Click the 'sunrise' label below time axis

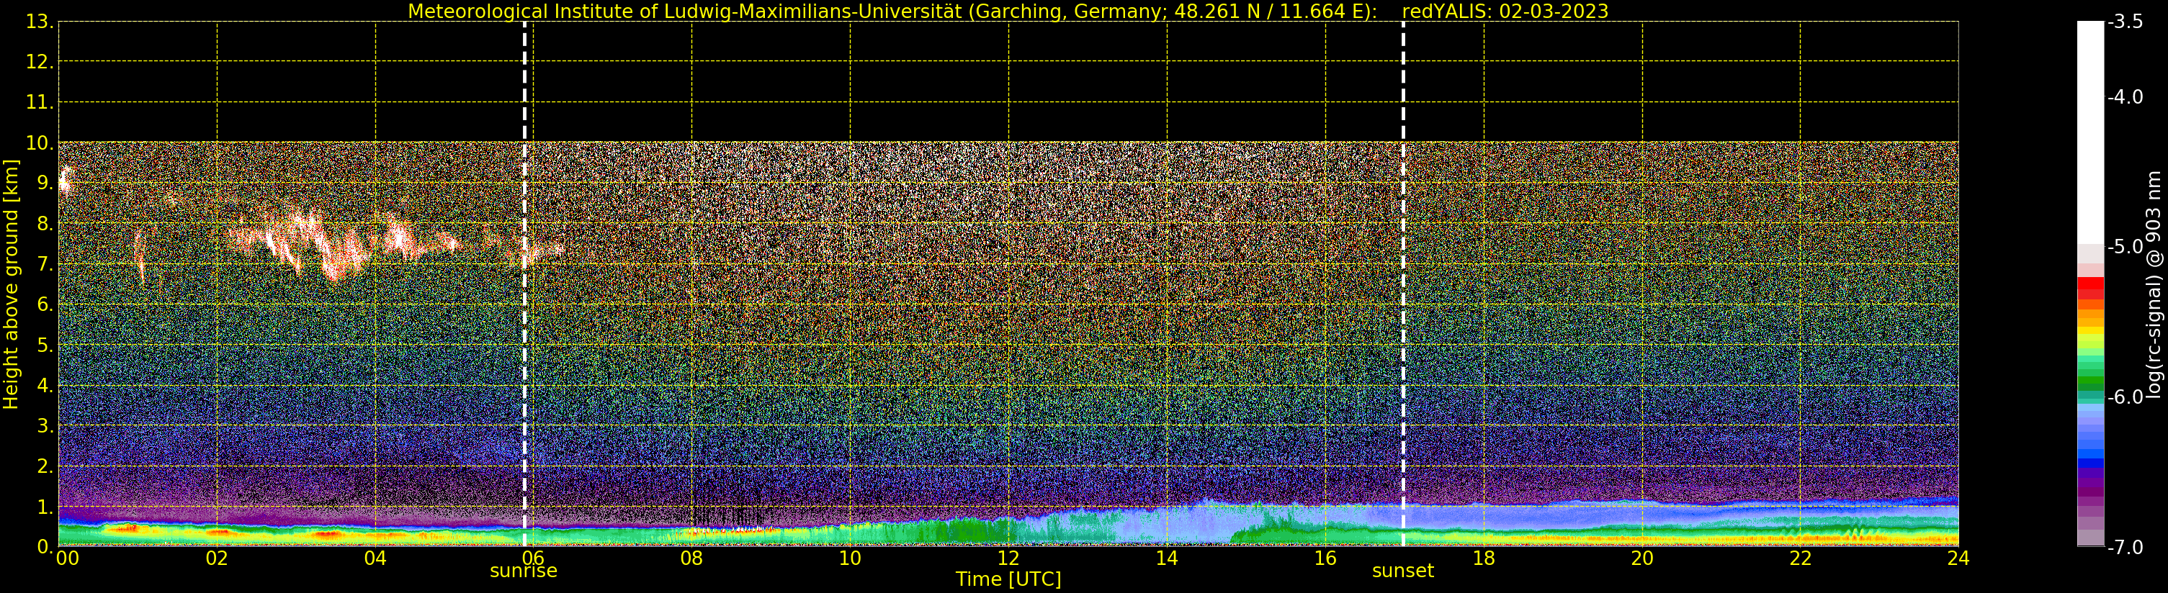(524, 571)
